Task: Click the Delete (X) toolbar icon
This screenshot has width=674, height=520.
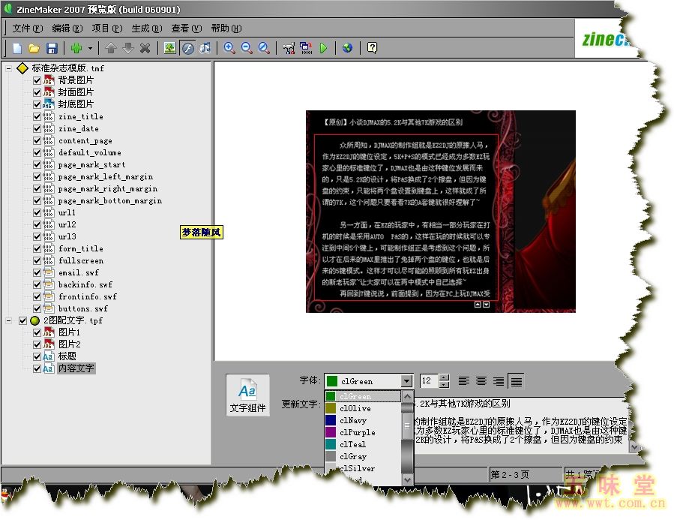Action: 145,48
